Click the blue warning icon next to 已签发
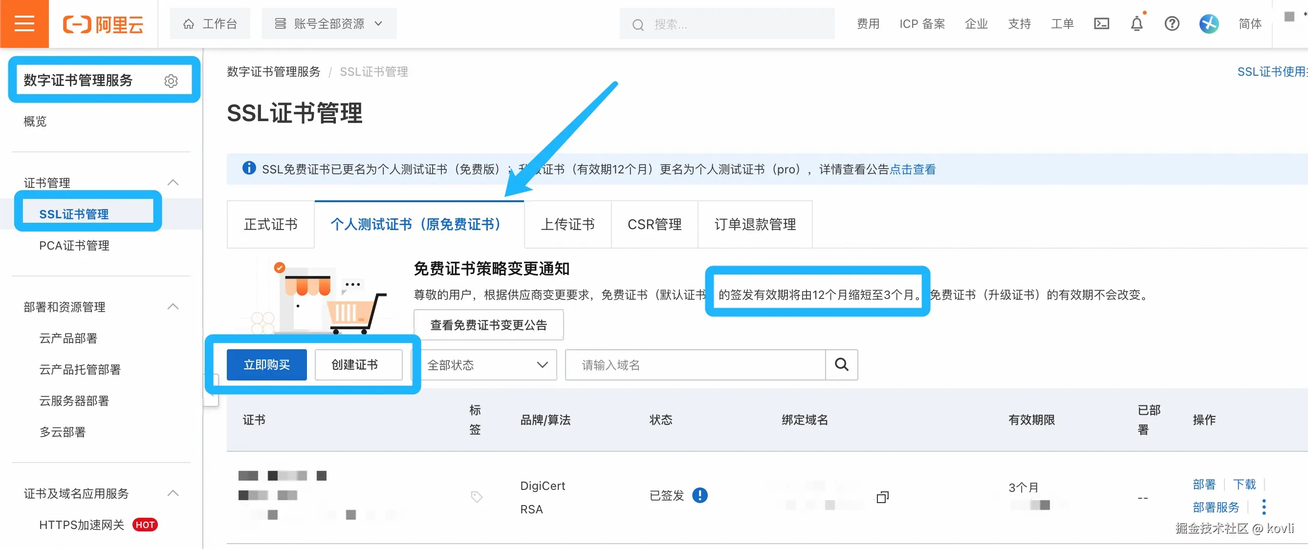This screenshot has height=549, width=1308. point(699,495)
